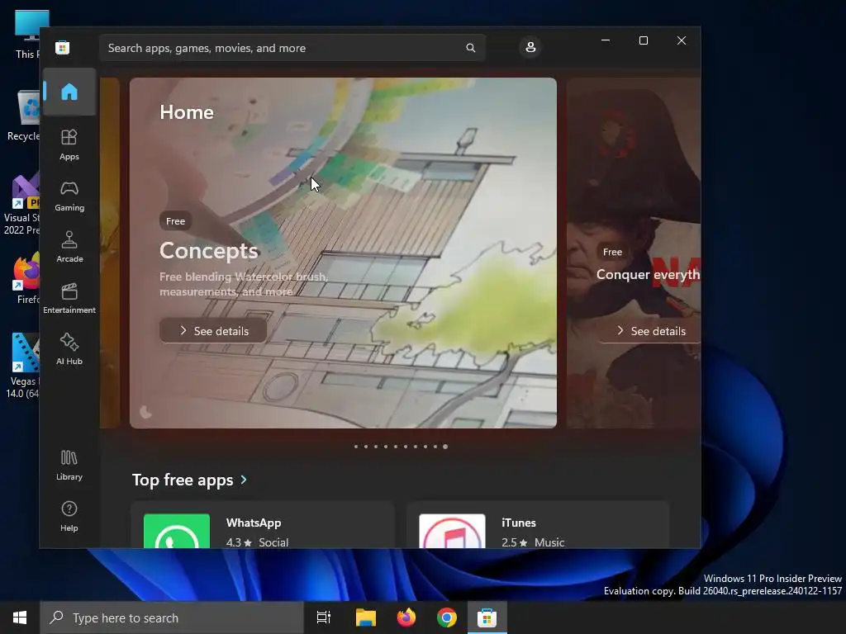
Task: Go to the Gaming section
Action: 69,196
